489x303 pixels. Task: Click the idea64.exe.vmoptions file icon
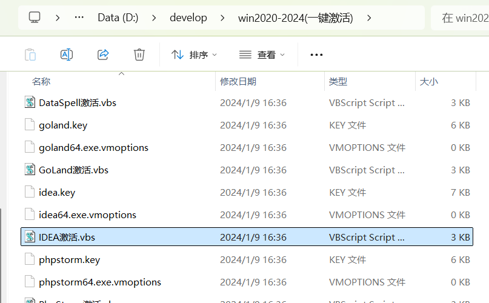[x=30, y=215]
